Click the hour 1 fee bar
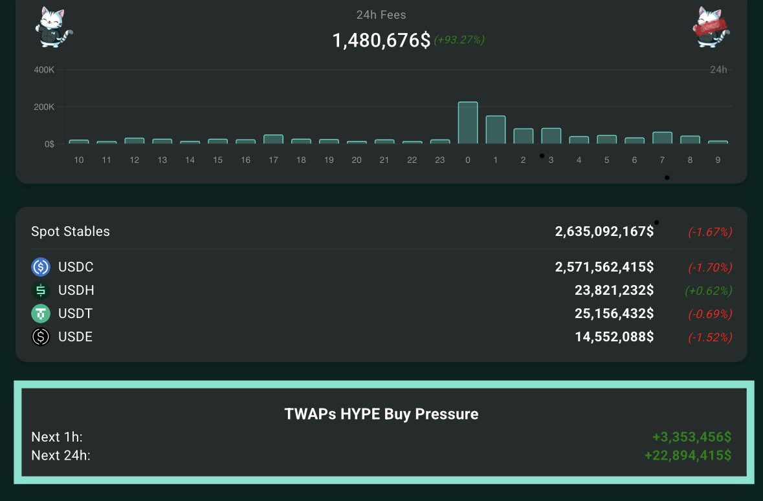This screenshot has width=763, height=501. (495, 130)
